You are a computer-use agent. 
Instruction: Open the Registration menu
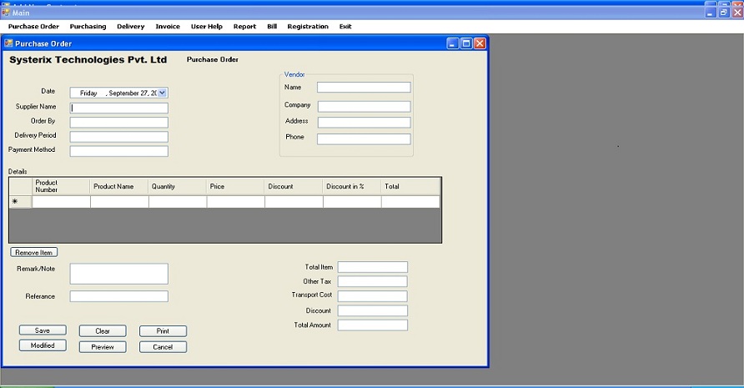click(x=308, y=27)
